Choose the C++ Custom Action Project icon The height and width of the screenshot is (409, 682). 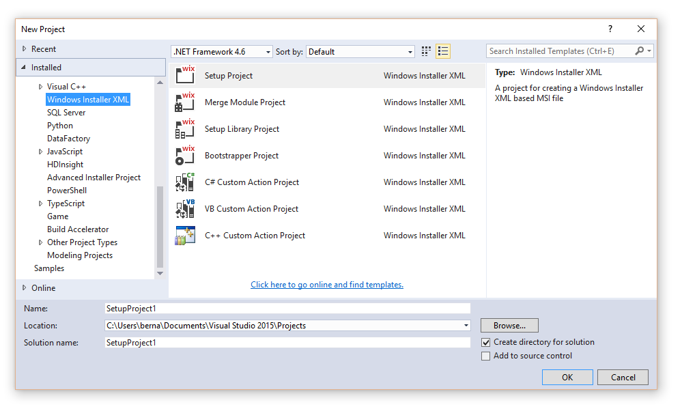click(185, 236)
